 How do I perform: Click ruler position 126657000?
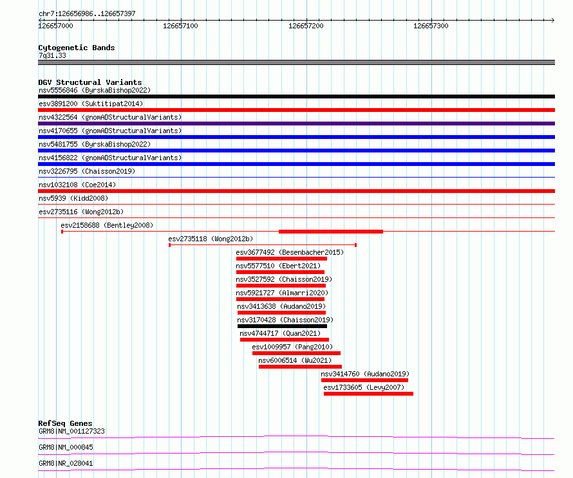click(x=55, y=26)
